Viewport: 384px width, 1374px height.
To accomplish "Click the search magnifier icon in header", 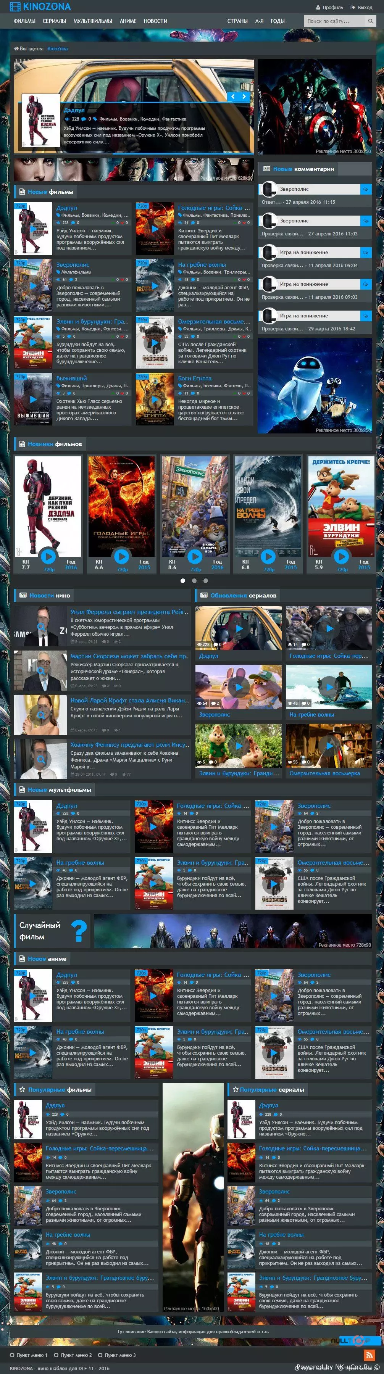I will 370,21.
